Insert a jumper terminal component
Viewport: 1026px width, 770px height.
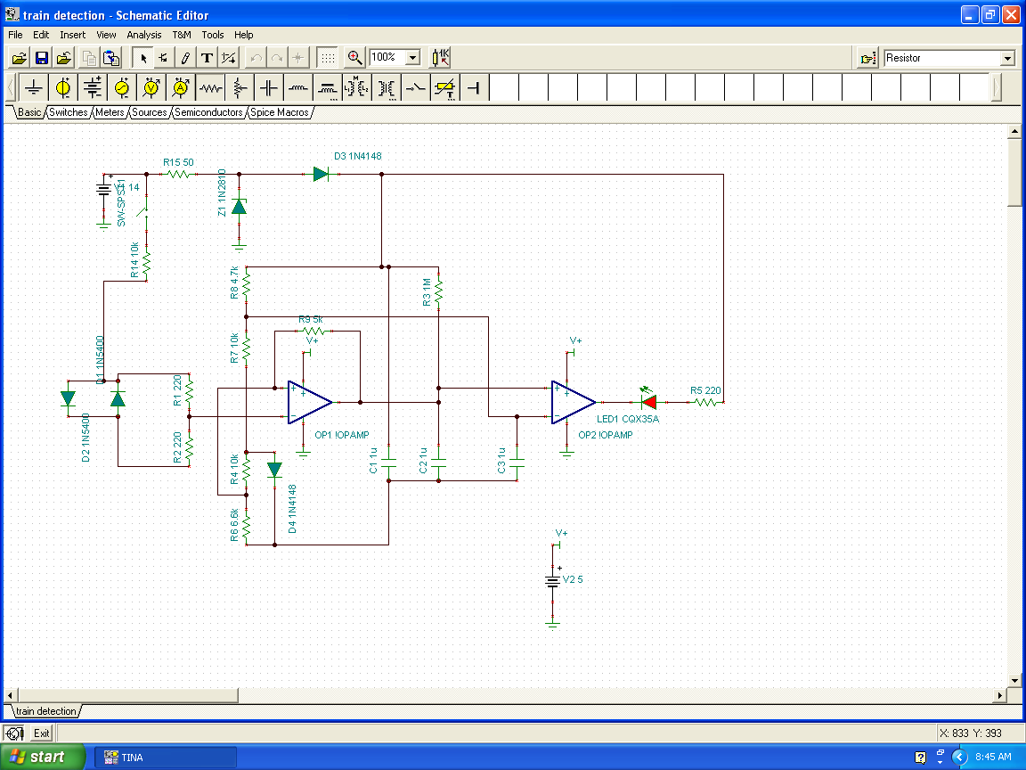tap(475, 87)
